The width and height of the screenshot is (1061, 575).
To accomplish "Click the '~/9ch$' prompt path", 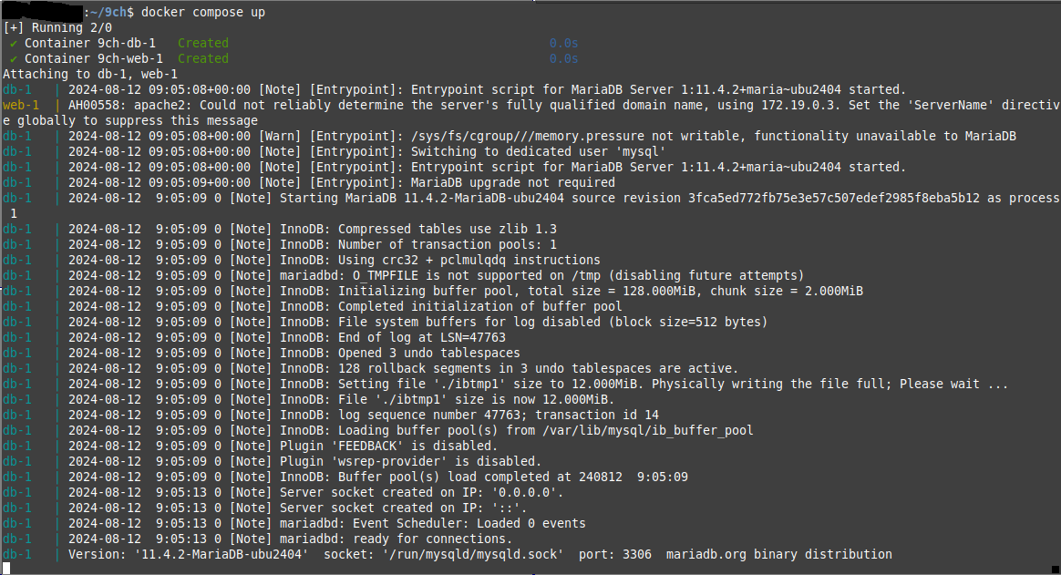I will 111,12.
